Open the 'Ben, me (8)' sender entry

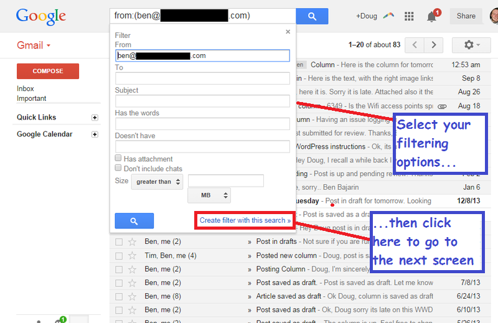(x=162, y=296)
